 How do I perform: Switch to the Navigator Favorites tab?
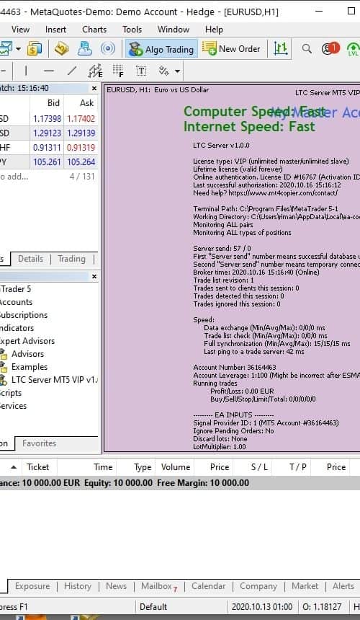point(39,443)
